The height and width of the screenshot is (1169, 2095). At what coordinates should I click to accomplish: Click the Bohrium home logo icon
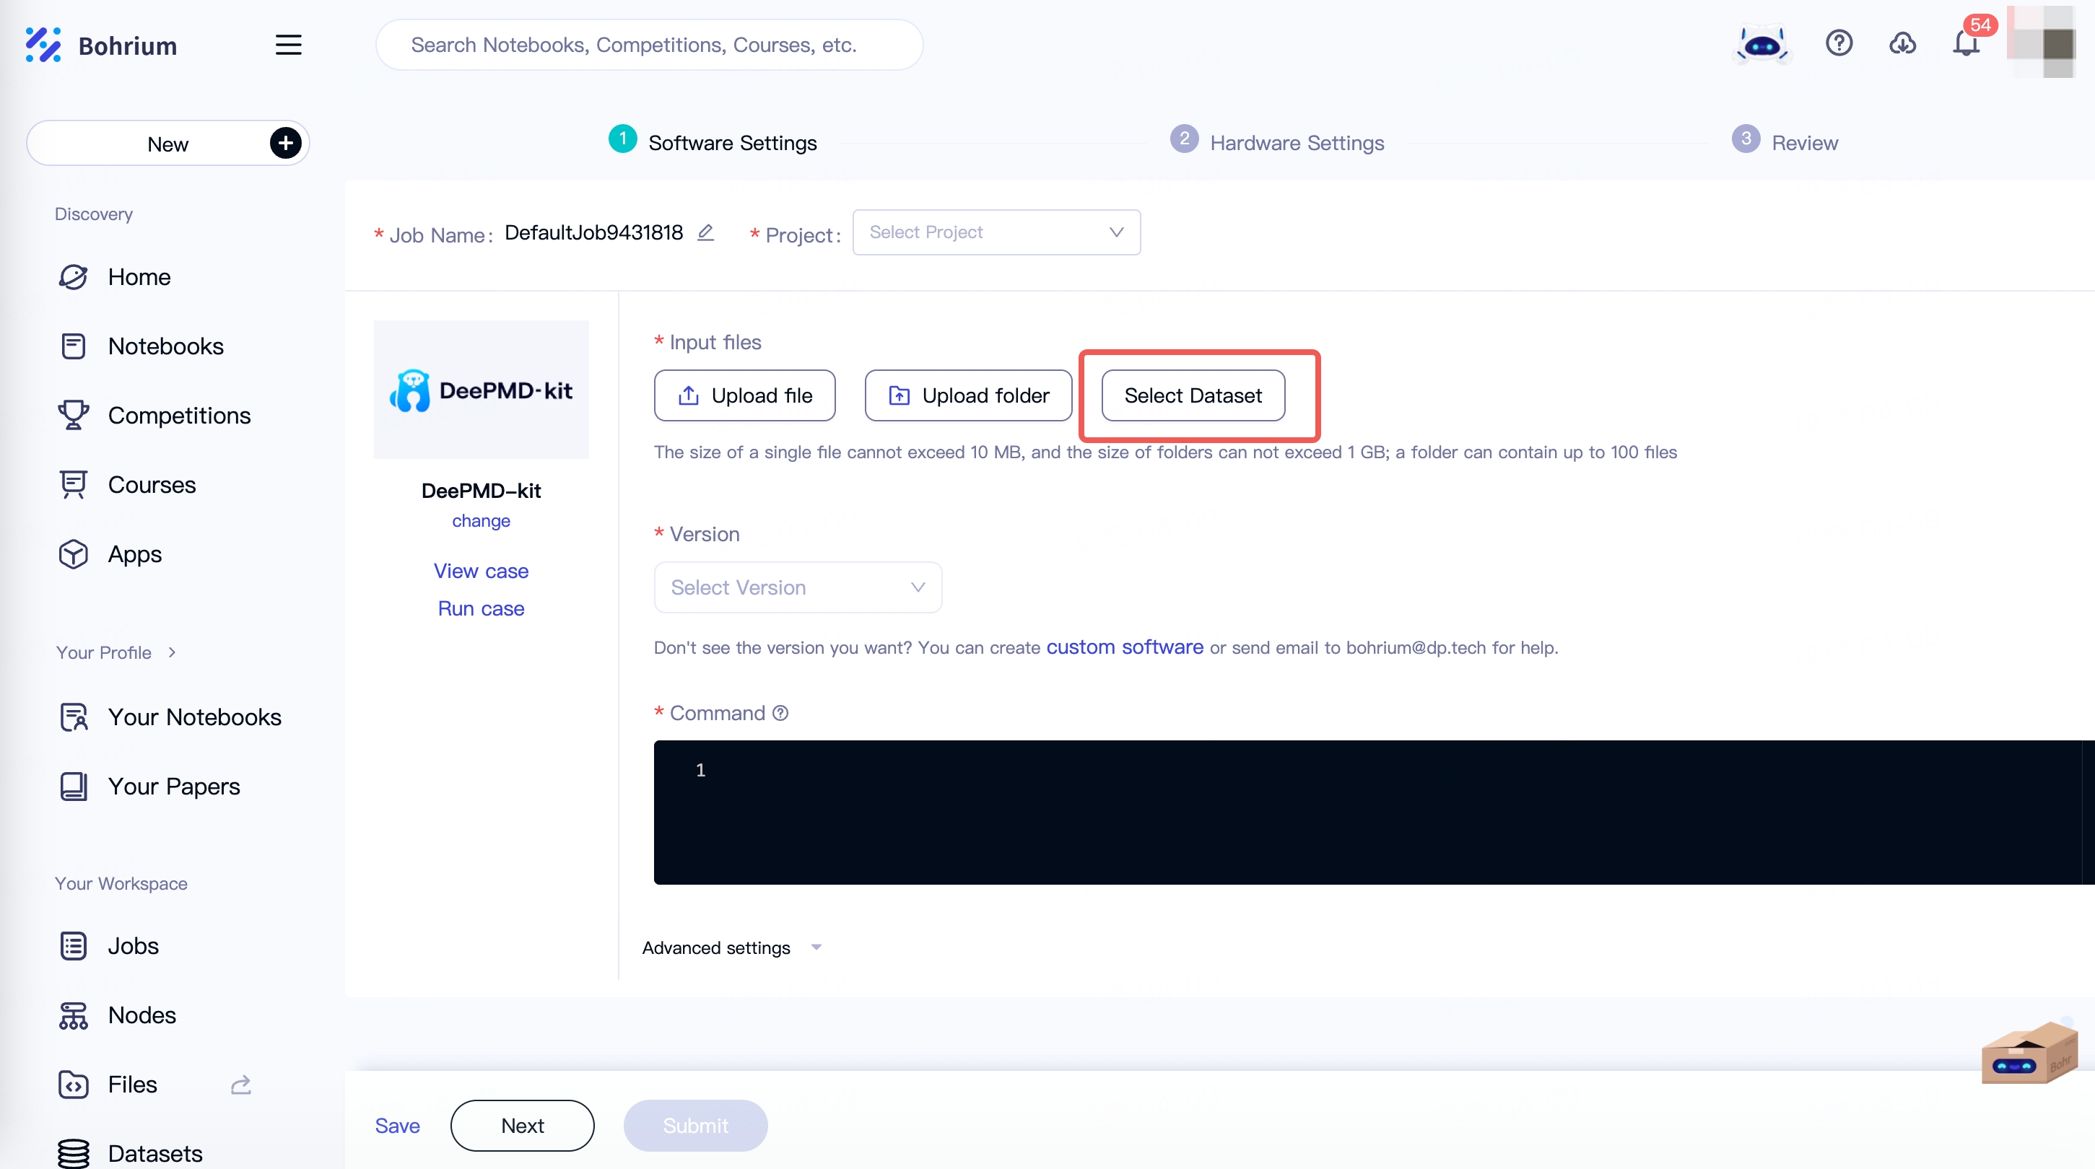(45, 45)
